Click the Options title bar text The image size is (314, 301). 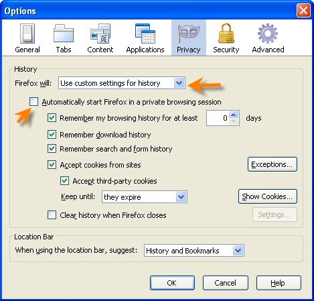[20, 11]
